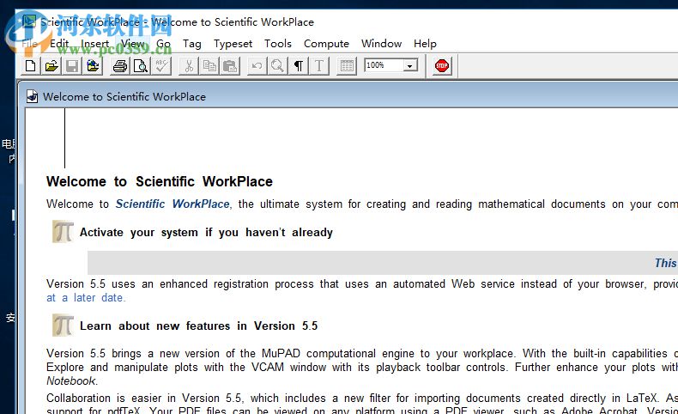The width and height of the screenshot is (678, 414).
Task: Click the word 'VCAM' in the text
Action: click(268, 368)
